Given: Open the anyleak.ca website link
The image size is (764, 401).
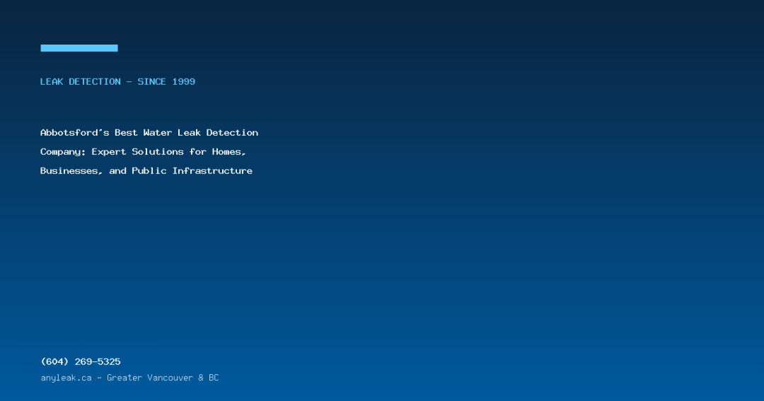Looking at the screenshot, I should click(x=66, y=378).
